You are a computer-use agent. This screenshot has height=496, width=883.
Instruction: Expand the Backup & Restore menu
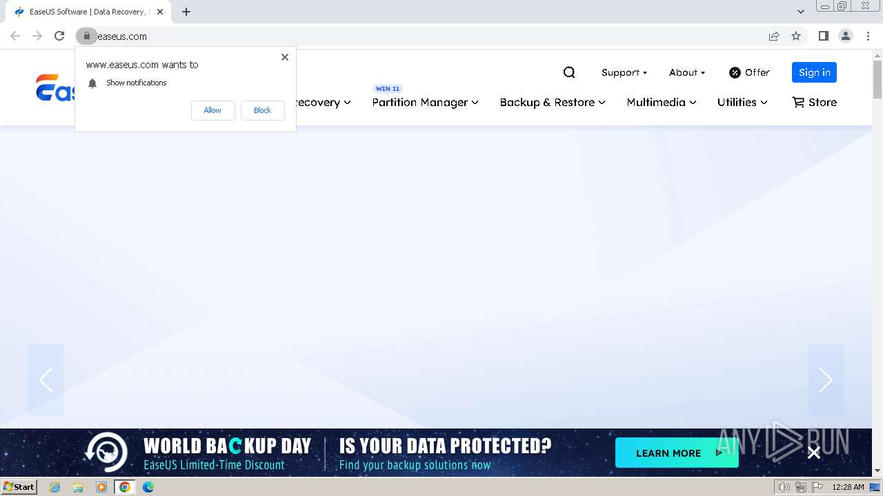pos(553,102)
